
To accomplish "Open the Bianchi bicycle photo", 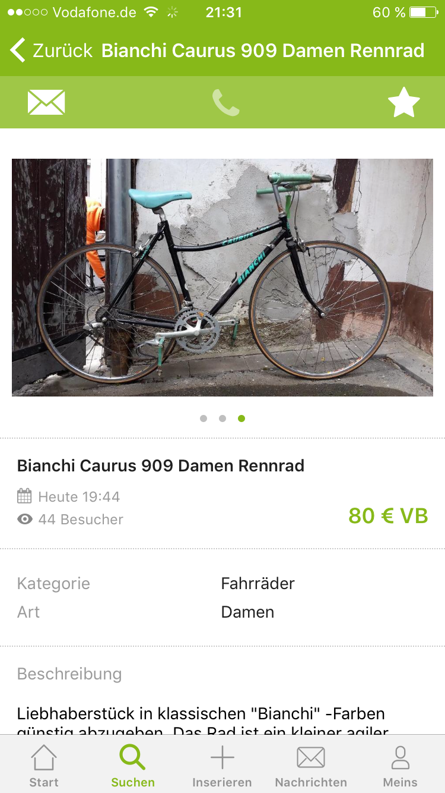I will (x=223, y=278).
